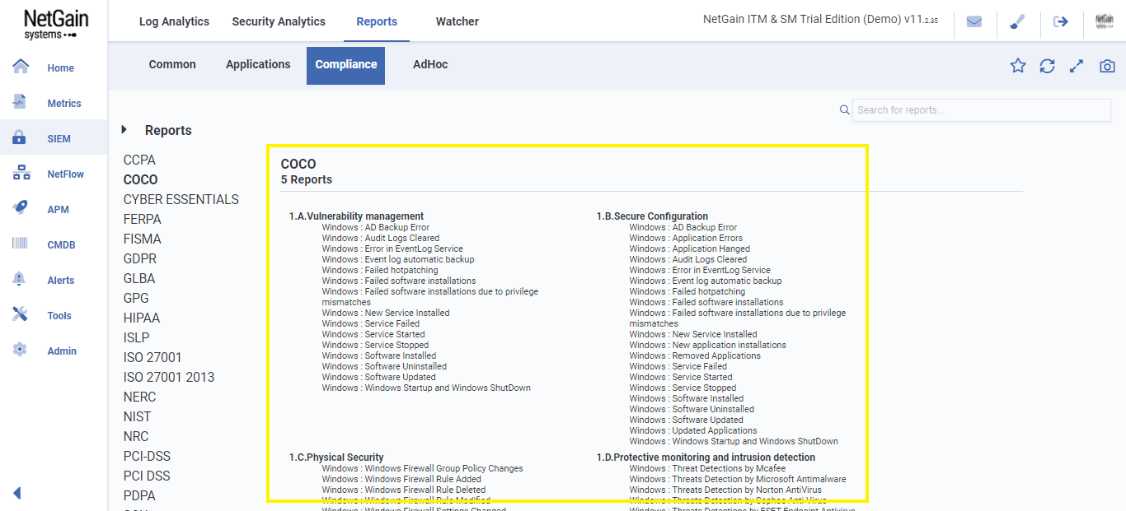Select FISMA compliance
The height and width of the screenshot is (511, 1126).
143,239
